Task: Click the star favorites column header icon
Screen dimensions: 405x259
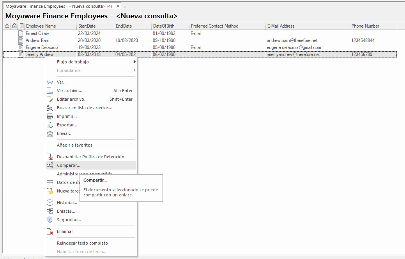Action: [7, 26]
